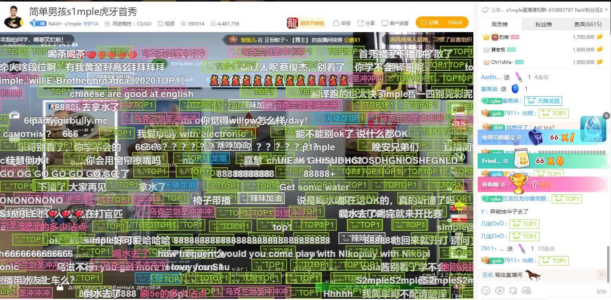The width and height of the screenshot is (611, 300).
Task: Click the gold bean icon beside 1,600,000
Action: 600,49
